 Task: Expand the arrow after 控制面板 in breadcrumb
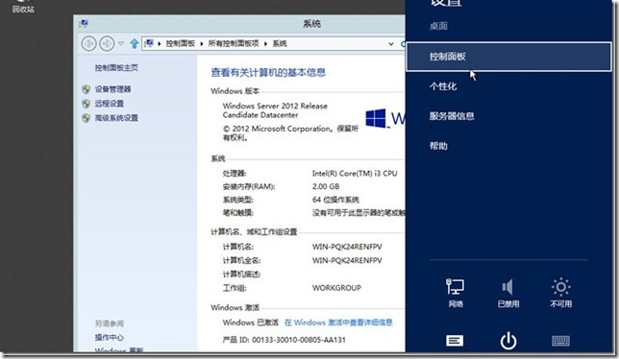[x=201, y=44]
